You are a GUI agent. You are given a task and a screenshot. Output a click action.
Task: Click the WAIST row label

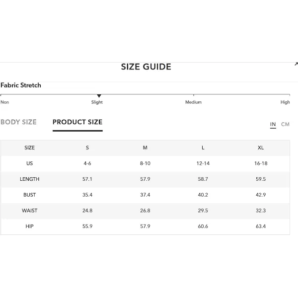[x=29, y=211]
